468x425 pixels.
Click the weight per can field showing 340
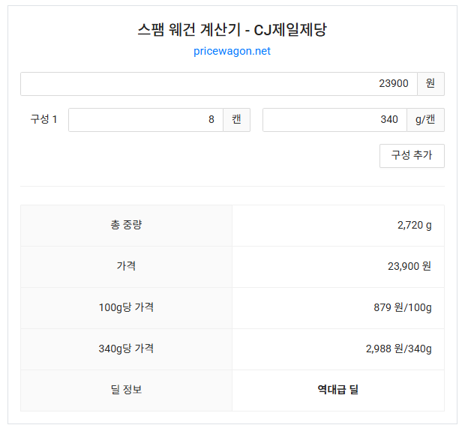point(334,120)
